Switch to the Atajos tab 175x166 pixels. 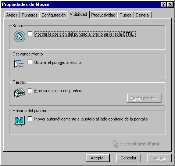click(x=12, y=15)
